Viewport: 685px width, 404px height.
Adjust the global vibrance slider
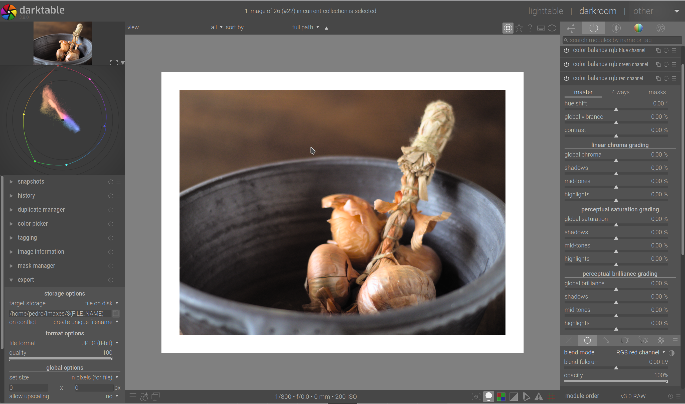coord(616,122)
